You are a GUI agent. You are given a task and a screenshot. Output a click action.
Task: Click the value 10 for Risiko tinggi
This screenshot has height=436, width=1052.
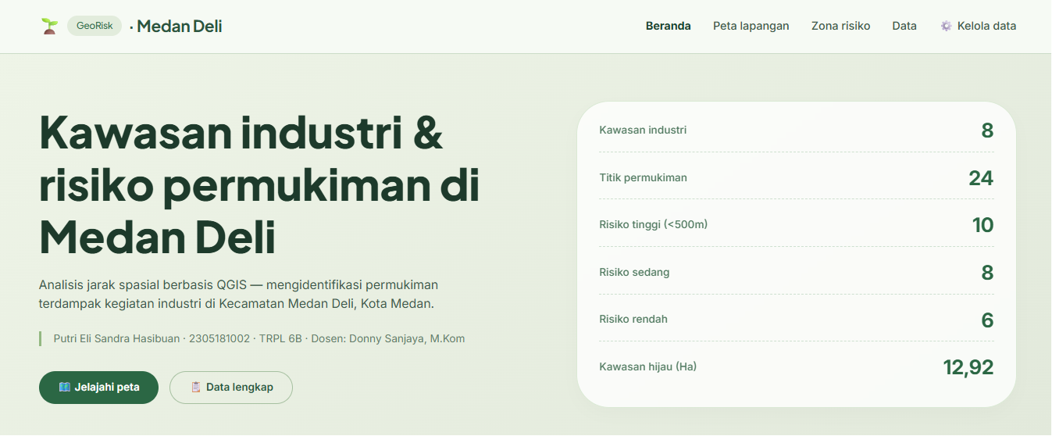[x=982, y=225]
